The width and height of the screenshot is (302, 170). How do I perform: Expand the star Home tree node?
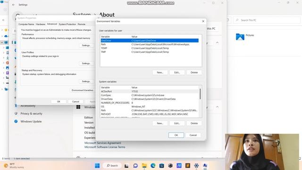[2, 30]
